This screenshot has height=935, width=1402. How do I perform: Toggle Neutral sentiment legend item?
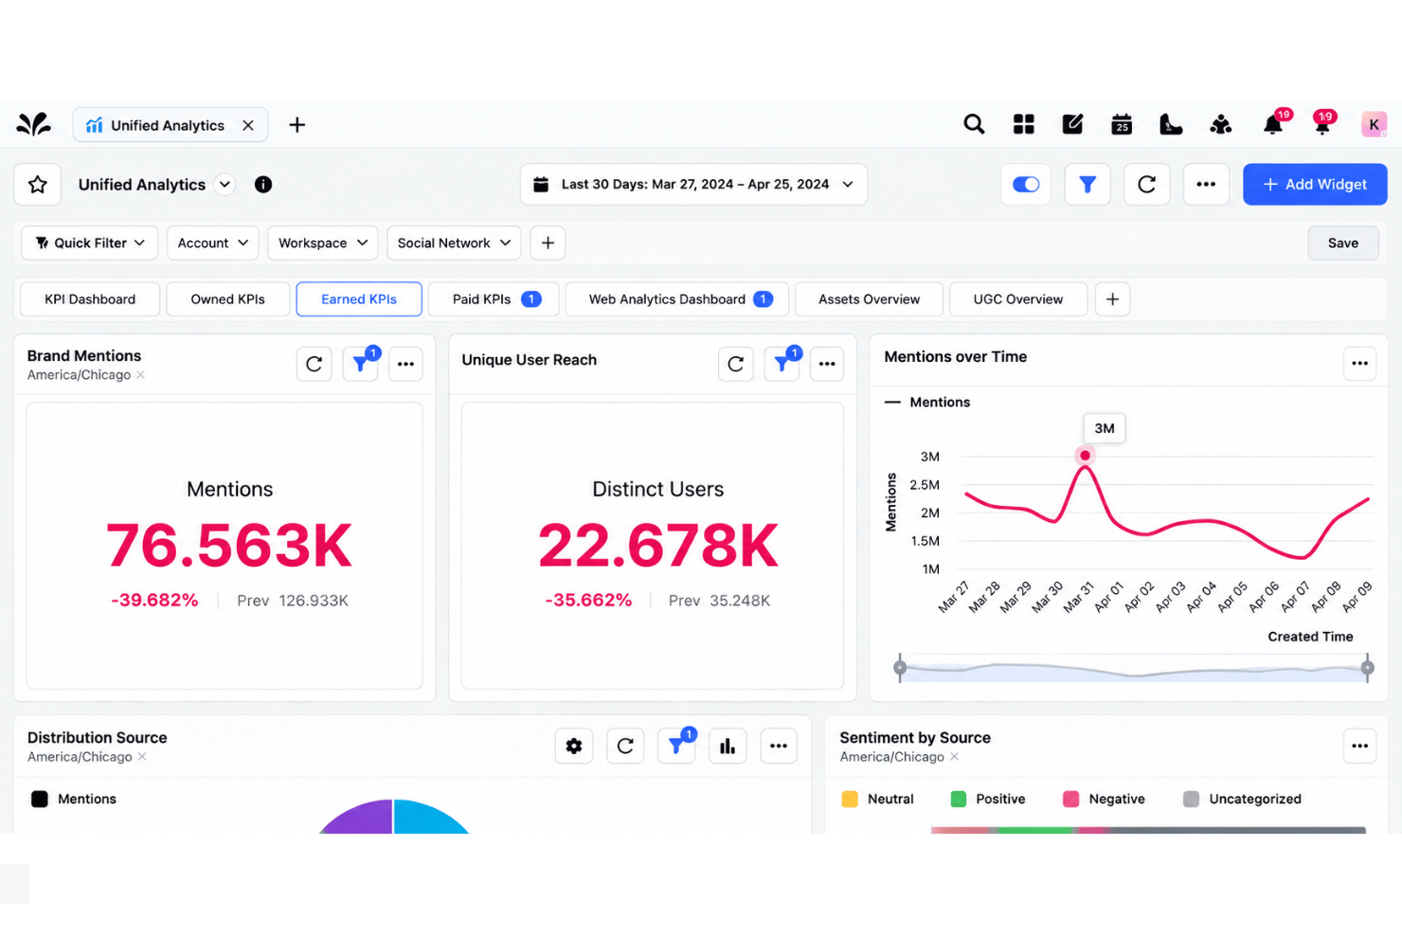click(877, 799)
